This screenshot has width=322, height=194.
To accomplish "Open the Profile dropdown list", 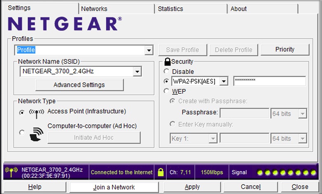I will tap(149, 50).
